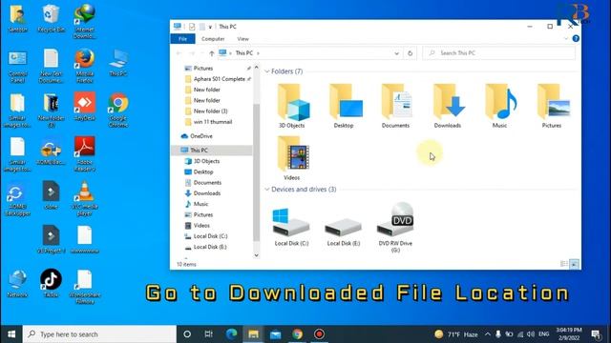Image resolution: width=611 pixels, height=343 pixels.
Task: Open the Quick Access Toolbar customize dropdown
Action: click(210, 27)
